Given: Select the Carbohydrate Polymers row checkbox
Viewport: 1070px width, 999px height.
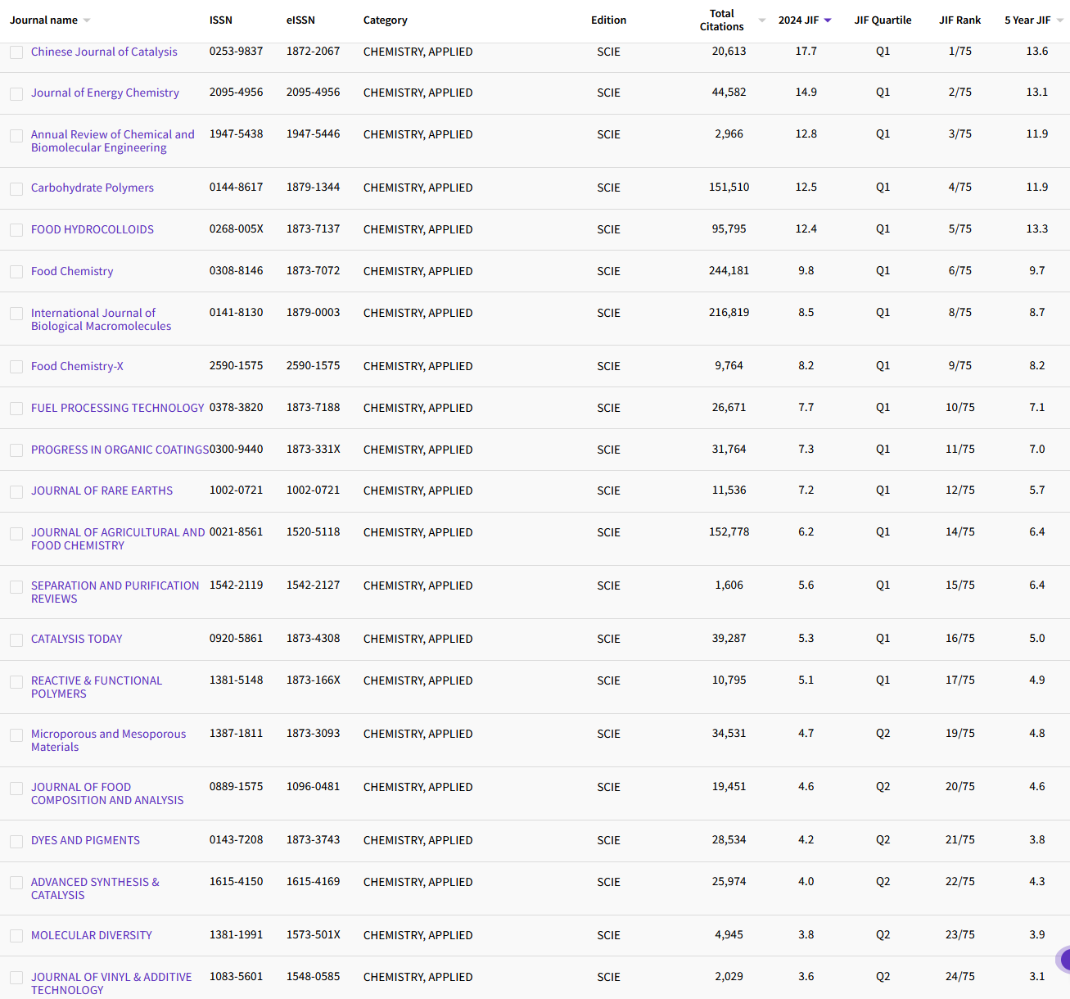Looking at the screenshot, I should point(16,188).
